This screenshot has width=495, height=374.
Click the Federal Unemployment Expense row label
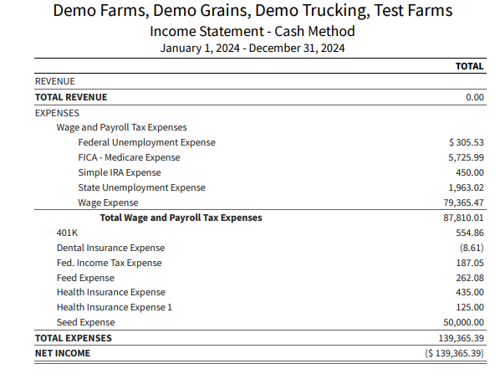(147, 142)
